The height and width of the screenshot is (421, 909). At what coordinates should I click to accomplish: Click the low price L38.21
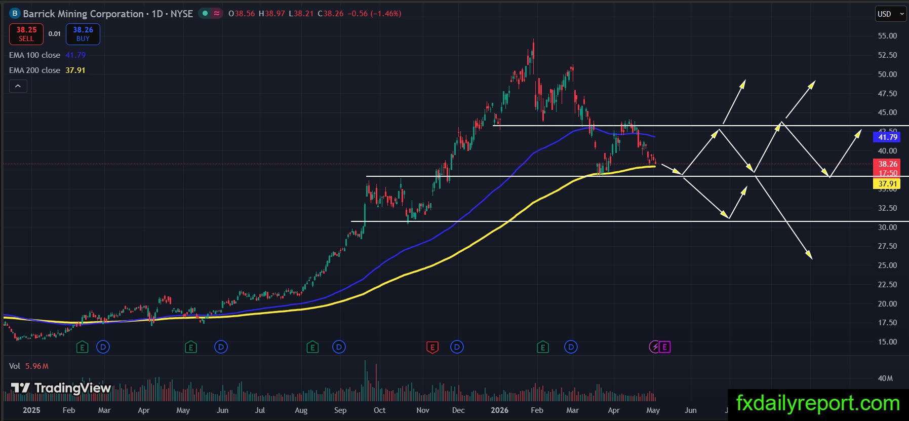[x=301, y=14]
